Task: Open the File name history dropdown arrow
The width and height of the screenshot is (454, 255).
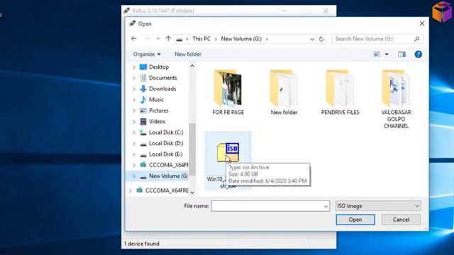Action: (x=326, y=206)
